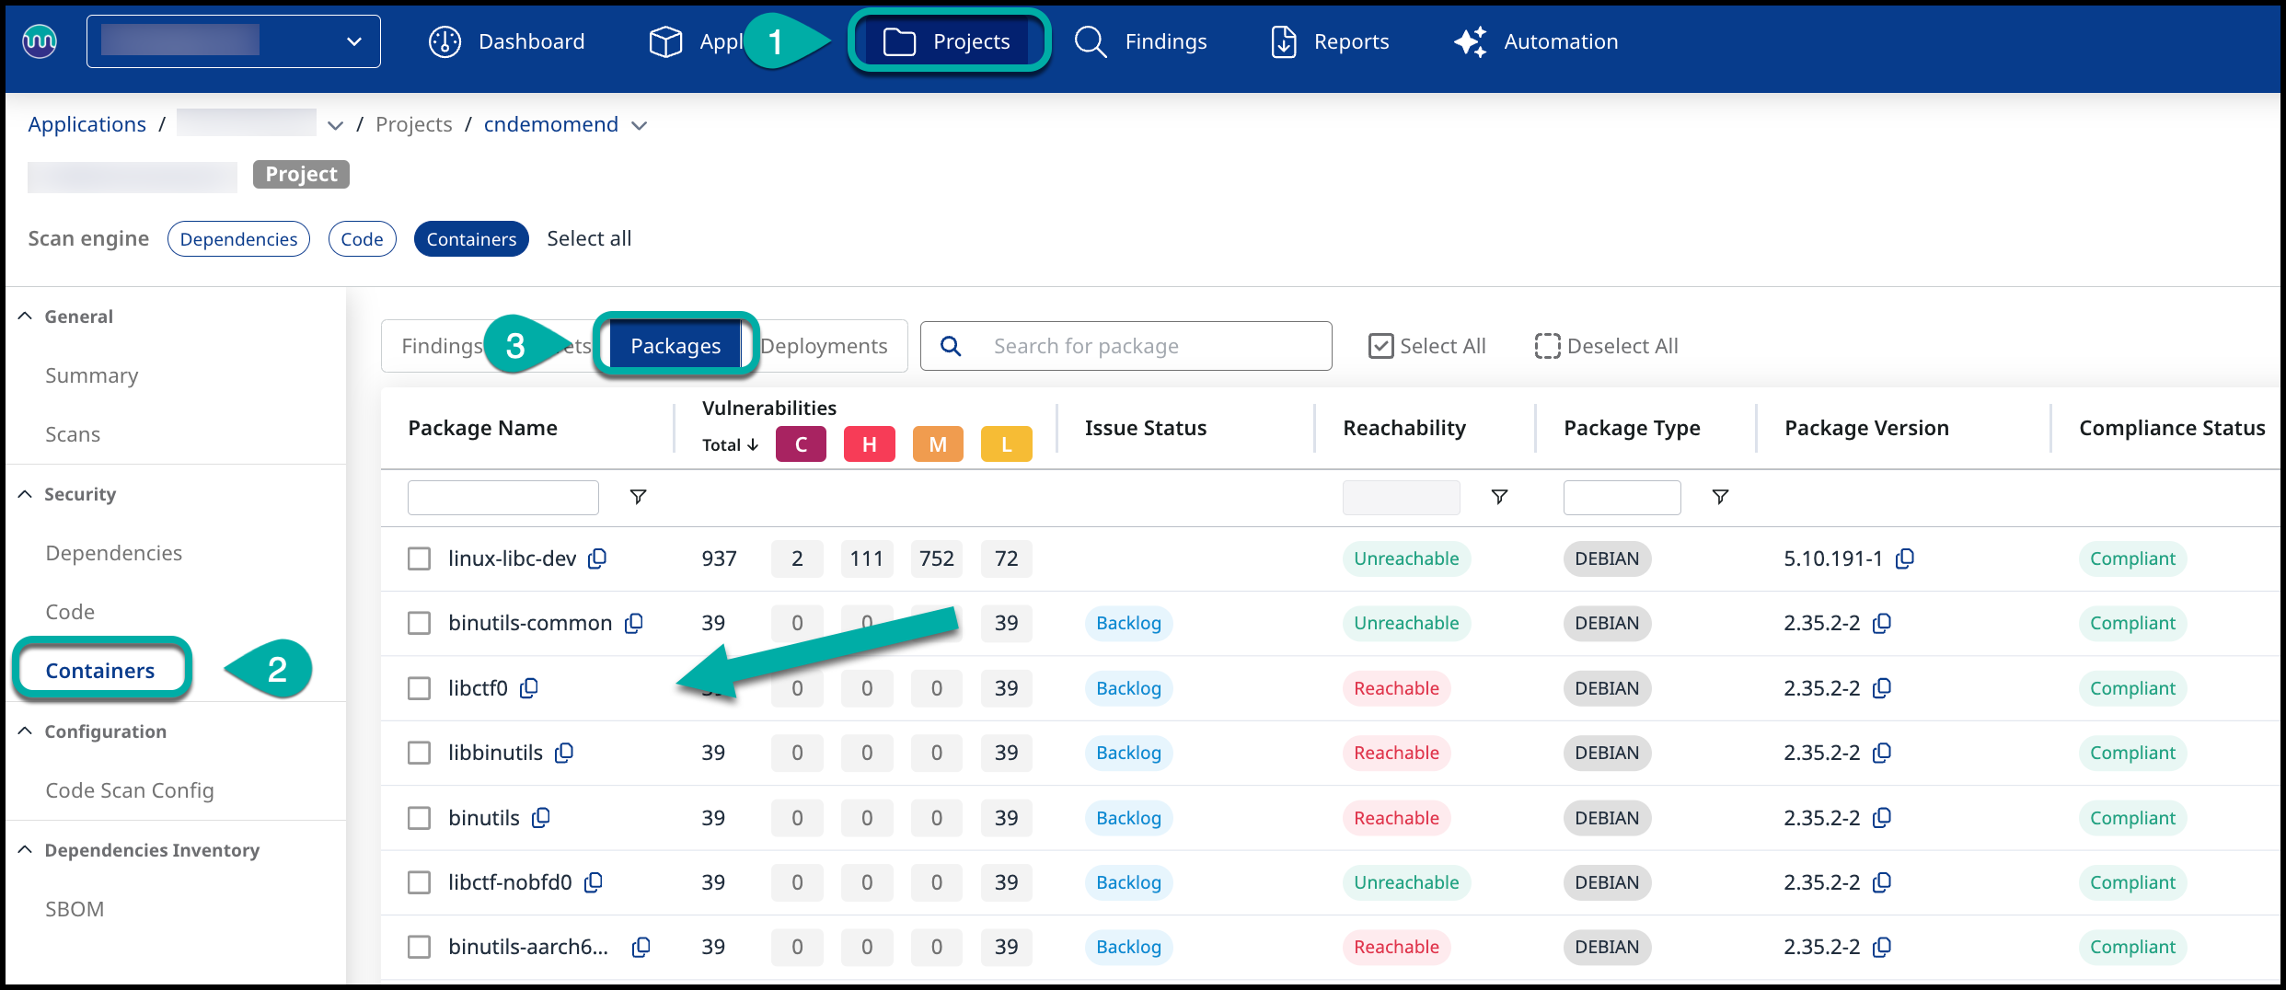Copy the libbinutils package name
Image resolution: width=2286 pixels, height=990 pixels.
(564, 753)
